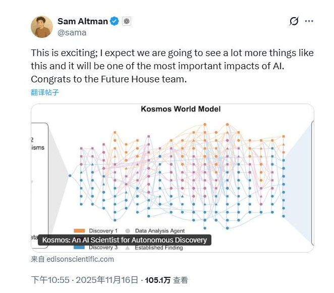The image size is (334, 293).
Task: Click the OpenAI affiliation badge
Action: tap(127, 21)
